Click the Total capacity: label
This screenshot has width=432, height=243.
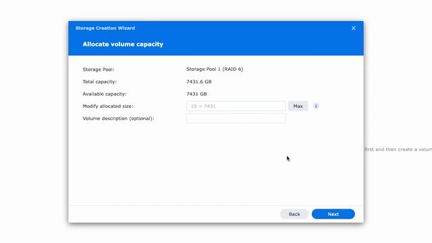100,82
